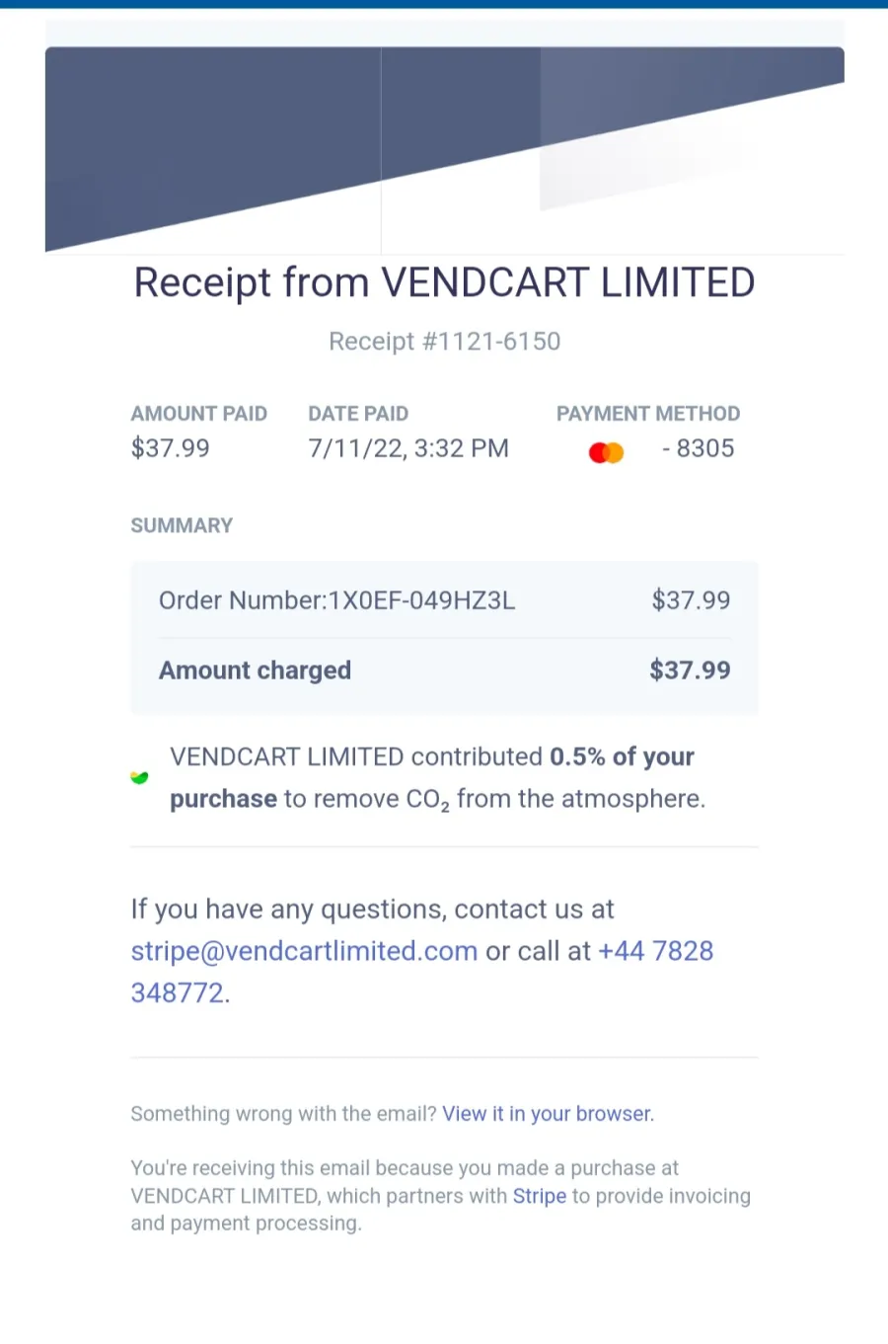The height and width of the screenshot is (1344, 888).
Task: Click the receipt header banner image
Action: (x=444, y=150)
